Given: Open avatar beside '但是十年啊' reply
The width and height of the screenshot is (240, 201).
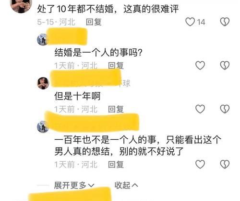Looking at the screenshot, I should click(43, 83).
